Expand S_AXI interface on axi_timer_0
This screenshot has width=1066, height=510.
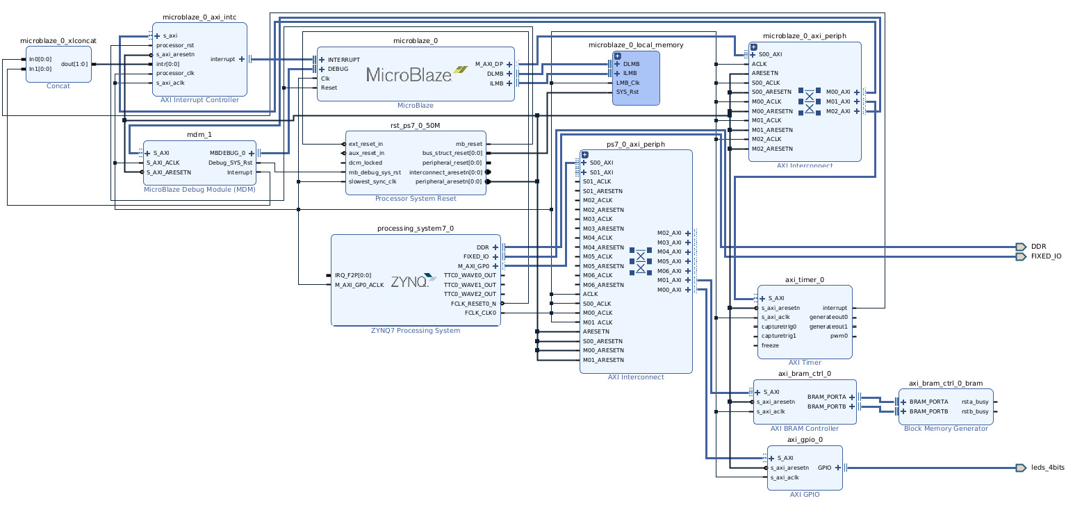point(762,298)
